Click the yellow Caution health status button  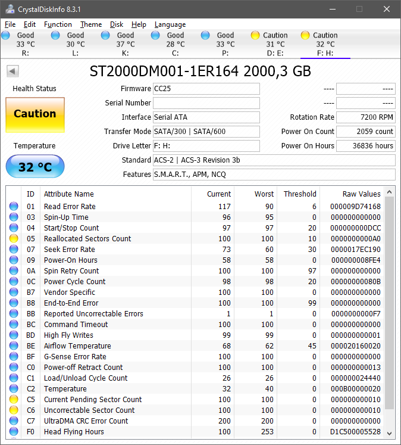coord(35,114)
